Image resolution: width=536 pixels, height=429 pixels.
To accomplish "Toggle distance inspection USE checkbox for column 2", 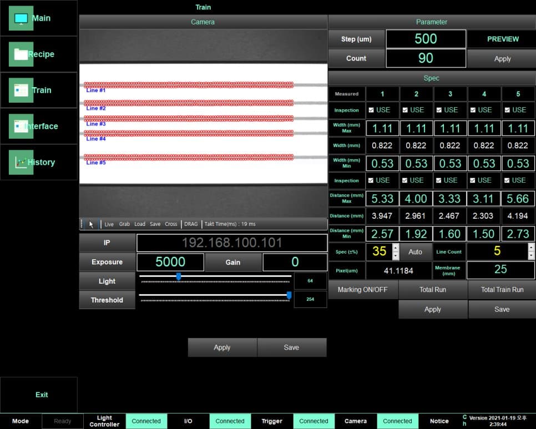I will (404, 180).
